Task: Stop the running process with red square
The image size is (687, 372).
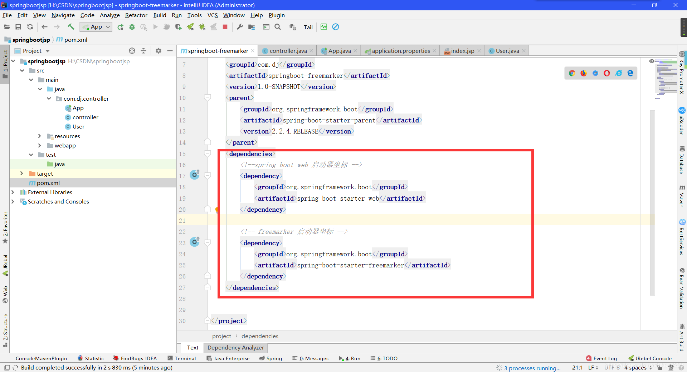Action: 225,27
